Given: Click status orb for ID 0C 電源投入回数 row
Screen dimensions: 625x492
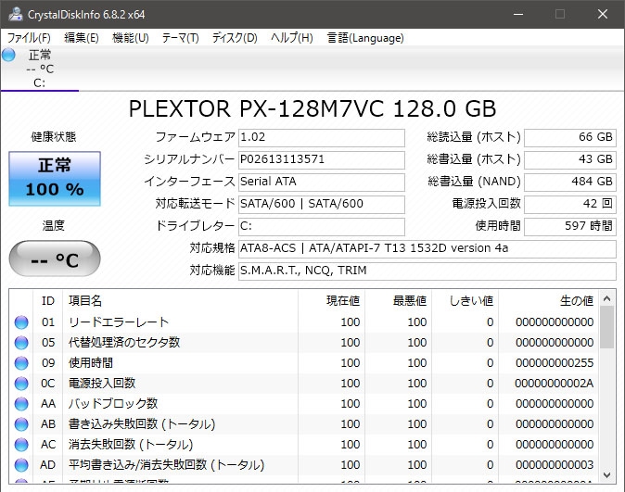Looking at the screenshot, I should tap(21, 384).
